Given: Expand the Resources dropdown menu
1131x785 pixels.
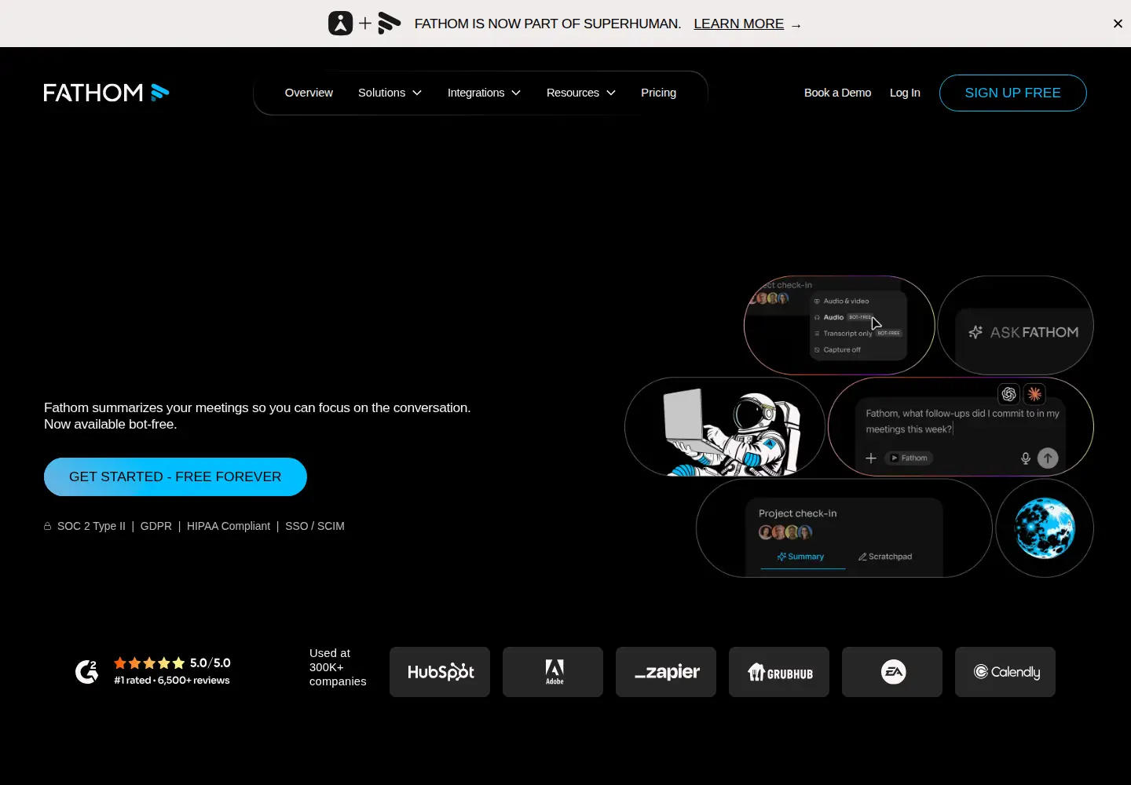Looking at the screenshot, I should [x=580, y=93].
